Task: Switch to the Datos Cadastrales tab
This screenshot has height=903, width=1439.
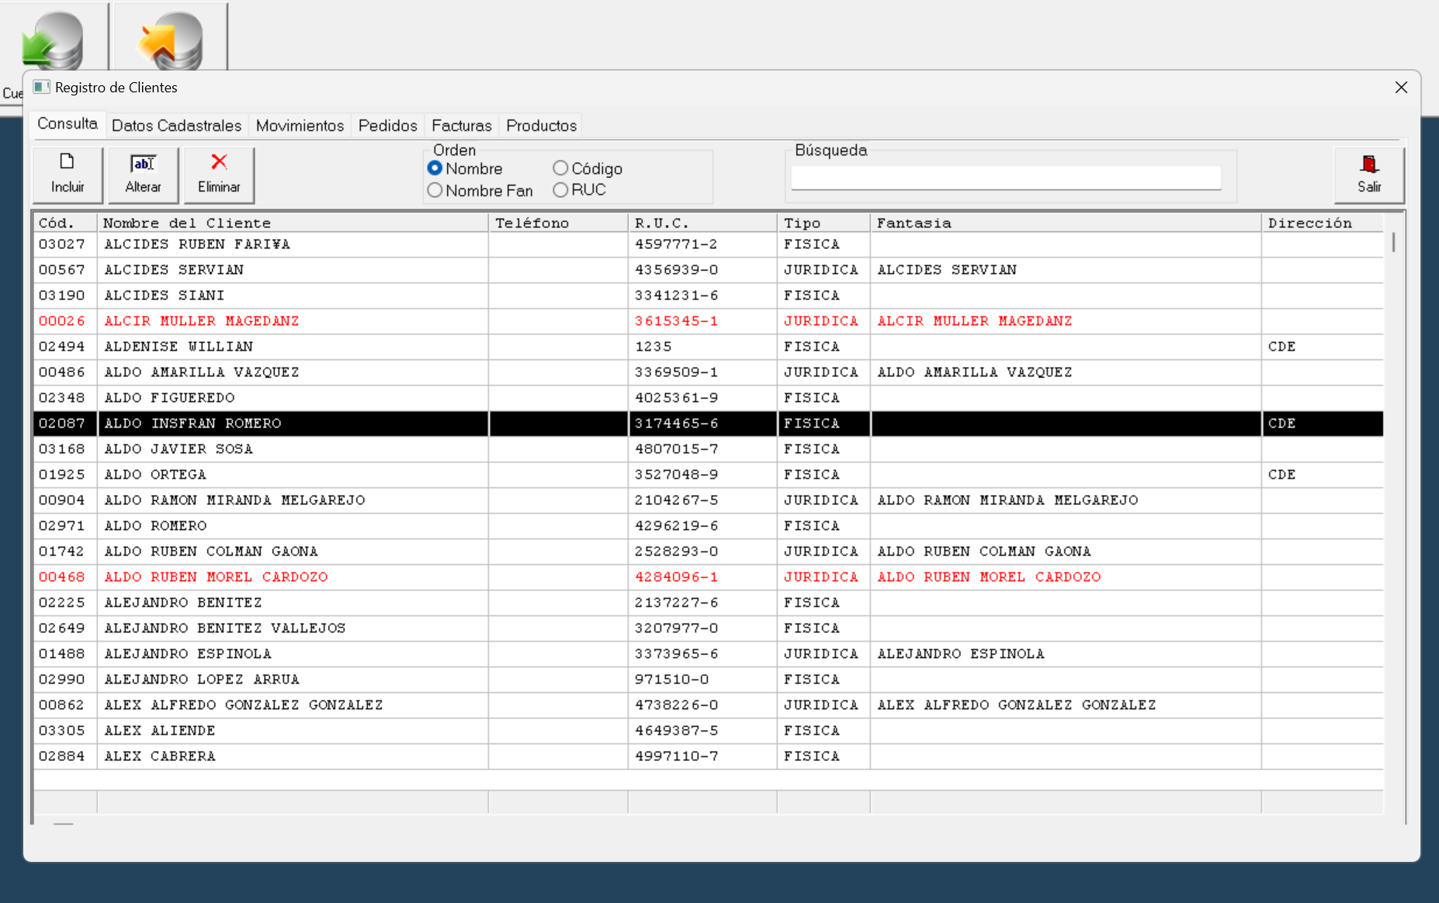Action: coord(176,126)
